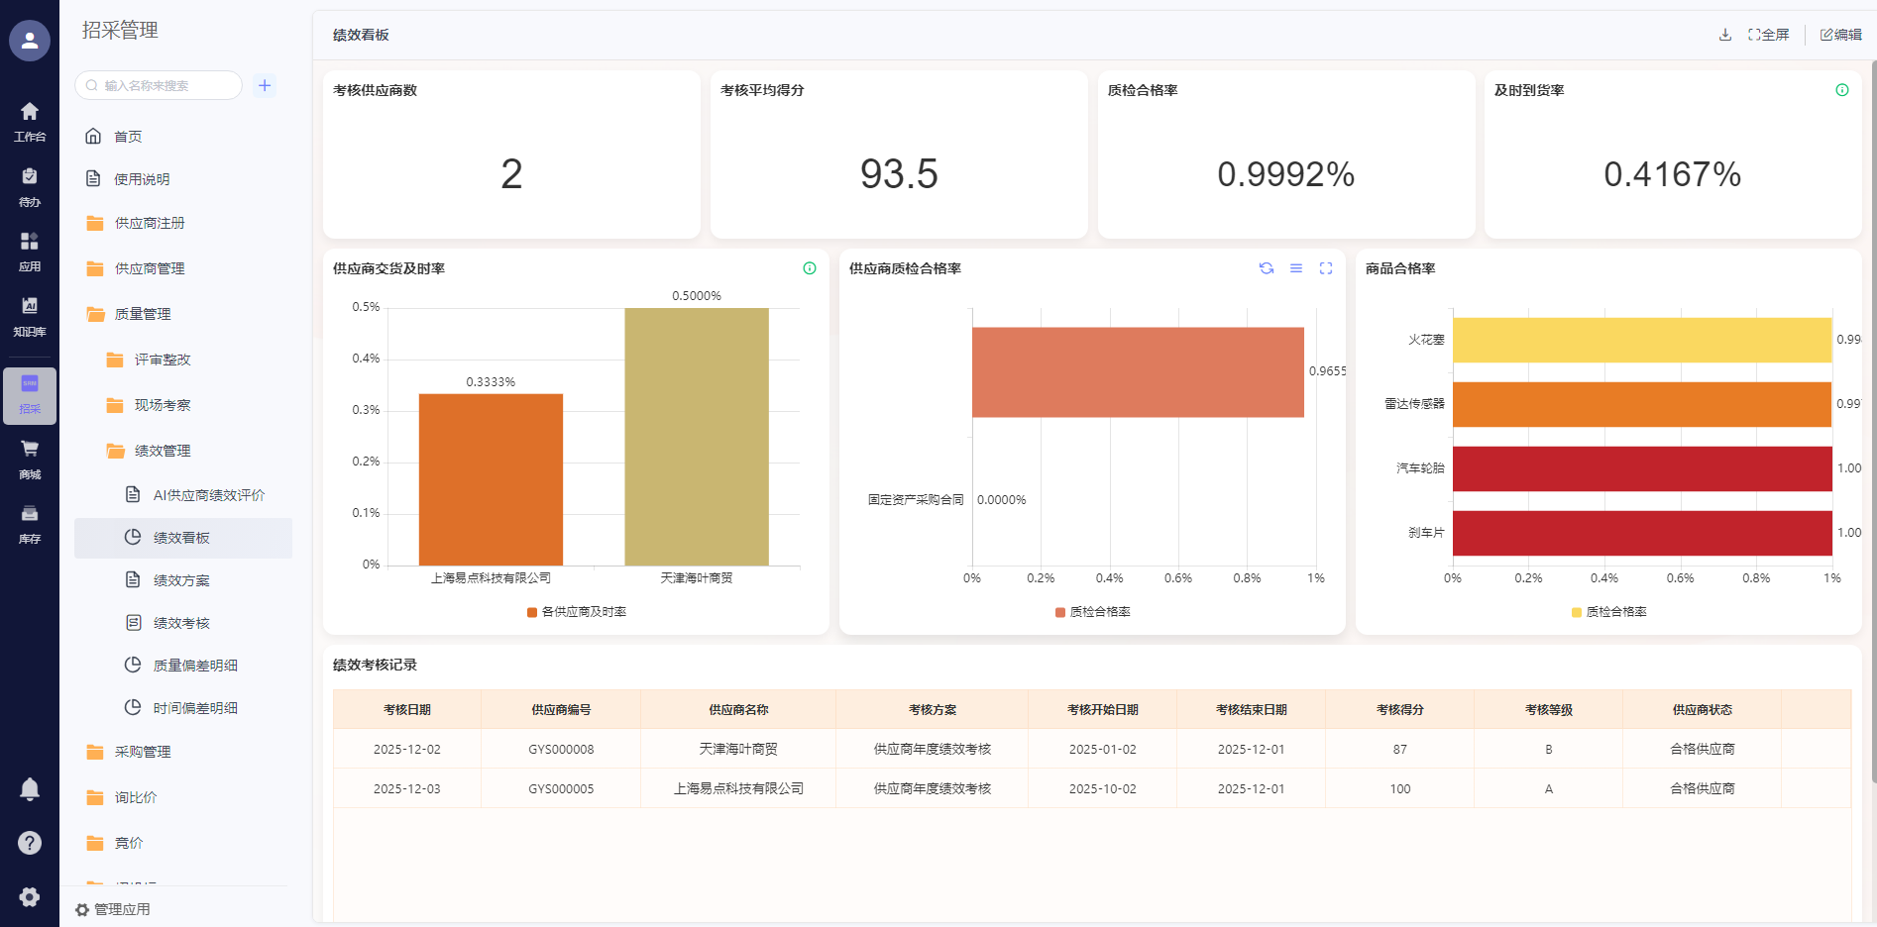Image resolution: width=1877 pixels, height=927 pixels.
Task: Click the 编辑 button
Action: click(1841, 35)
